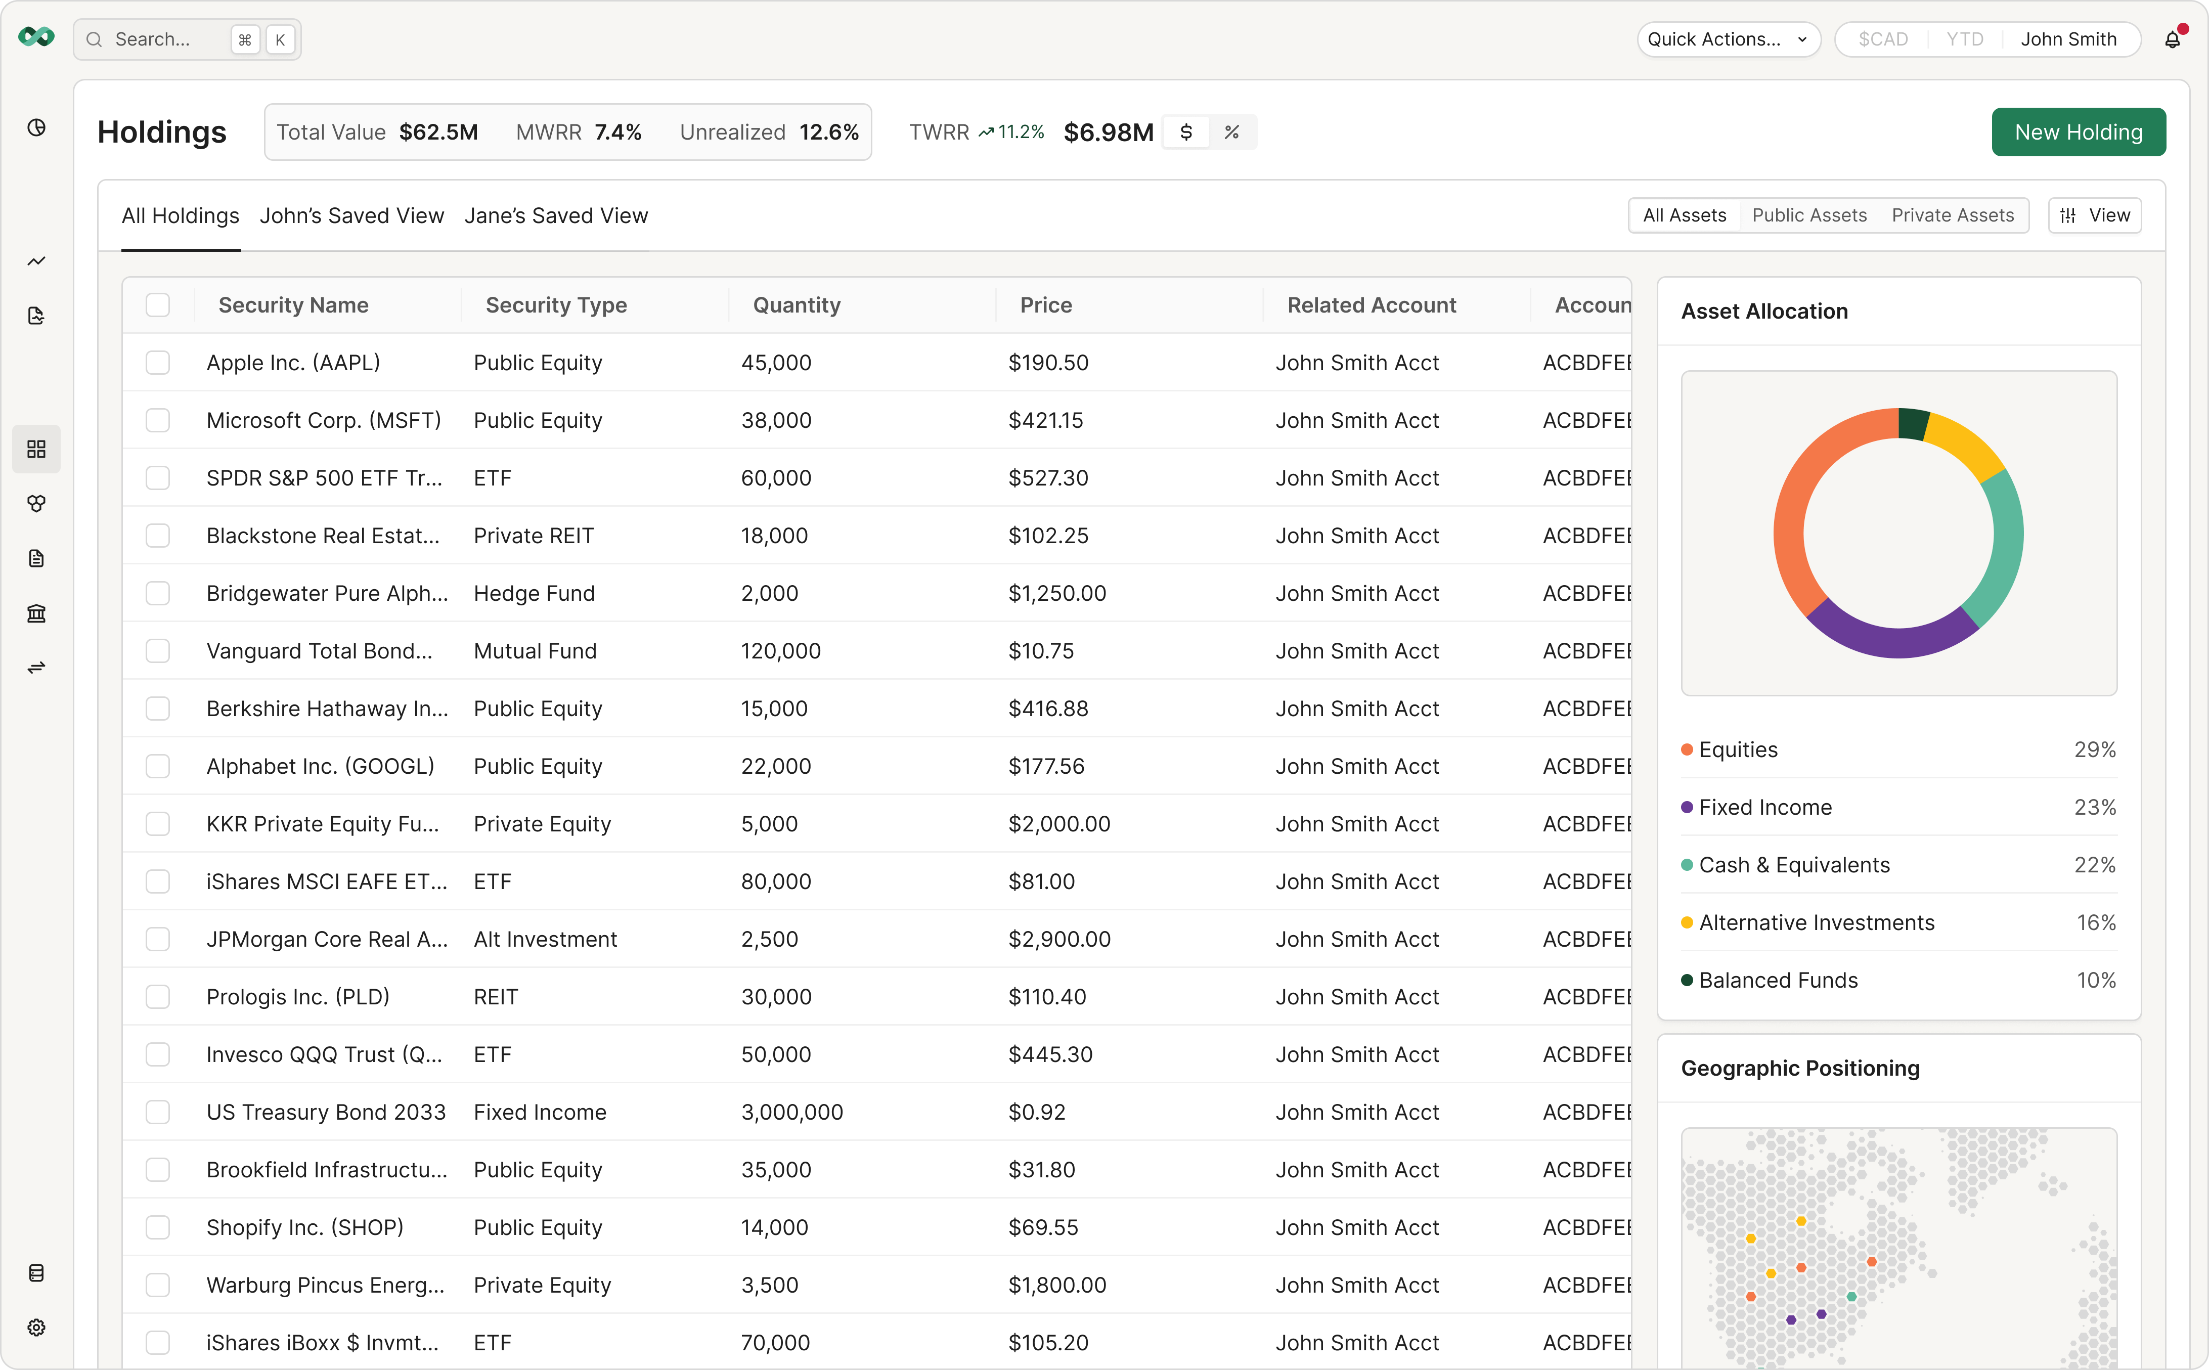The width and height of the screenshot is (2209, 1370).
Task: Select the Public Assets filter tab
Action: click(x=1809, y=215)
